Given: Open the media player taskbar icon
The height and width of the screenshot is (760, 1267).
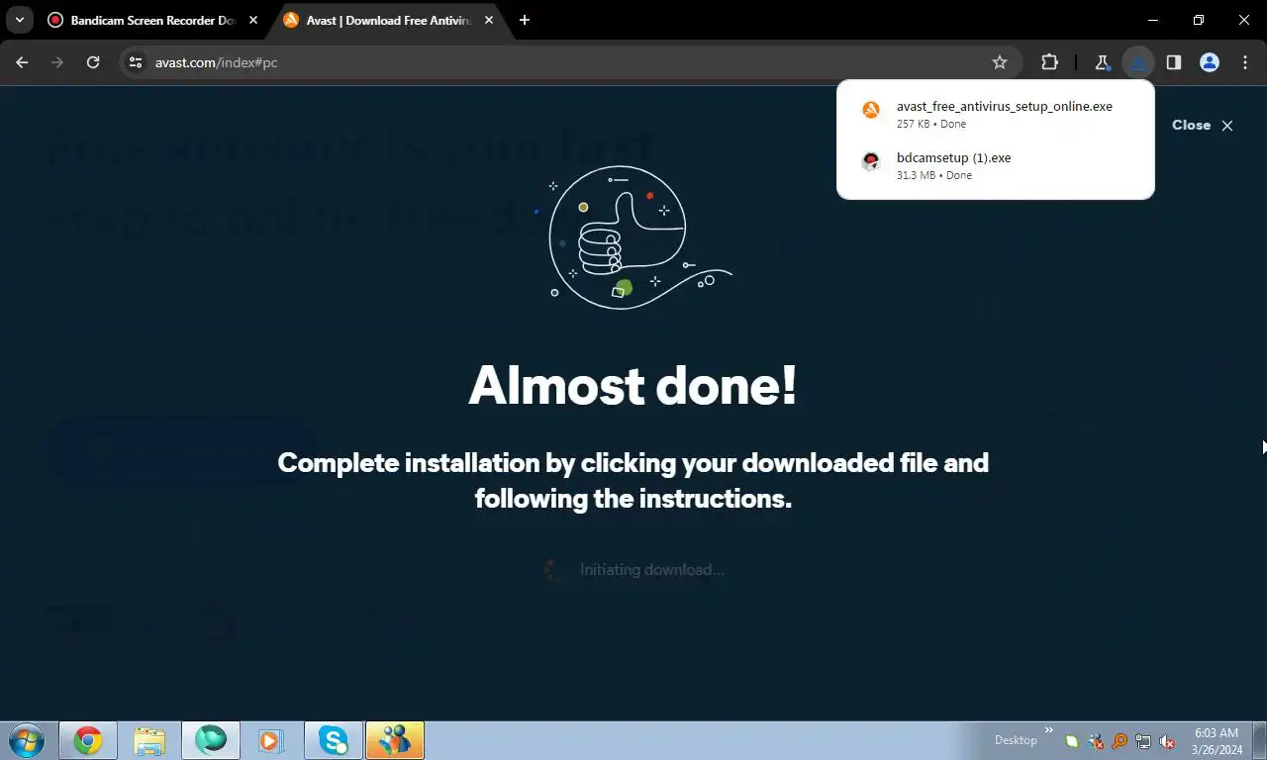Looking at the screenshot, I should pyautogui.click(x=268, y=740).
